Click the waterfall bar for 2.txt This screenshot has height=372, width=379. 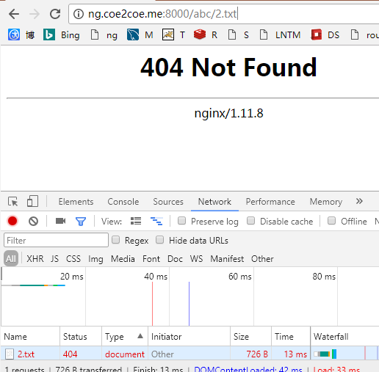pyautogui.click(x=325, y=354)
